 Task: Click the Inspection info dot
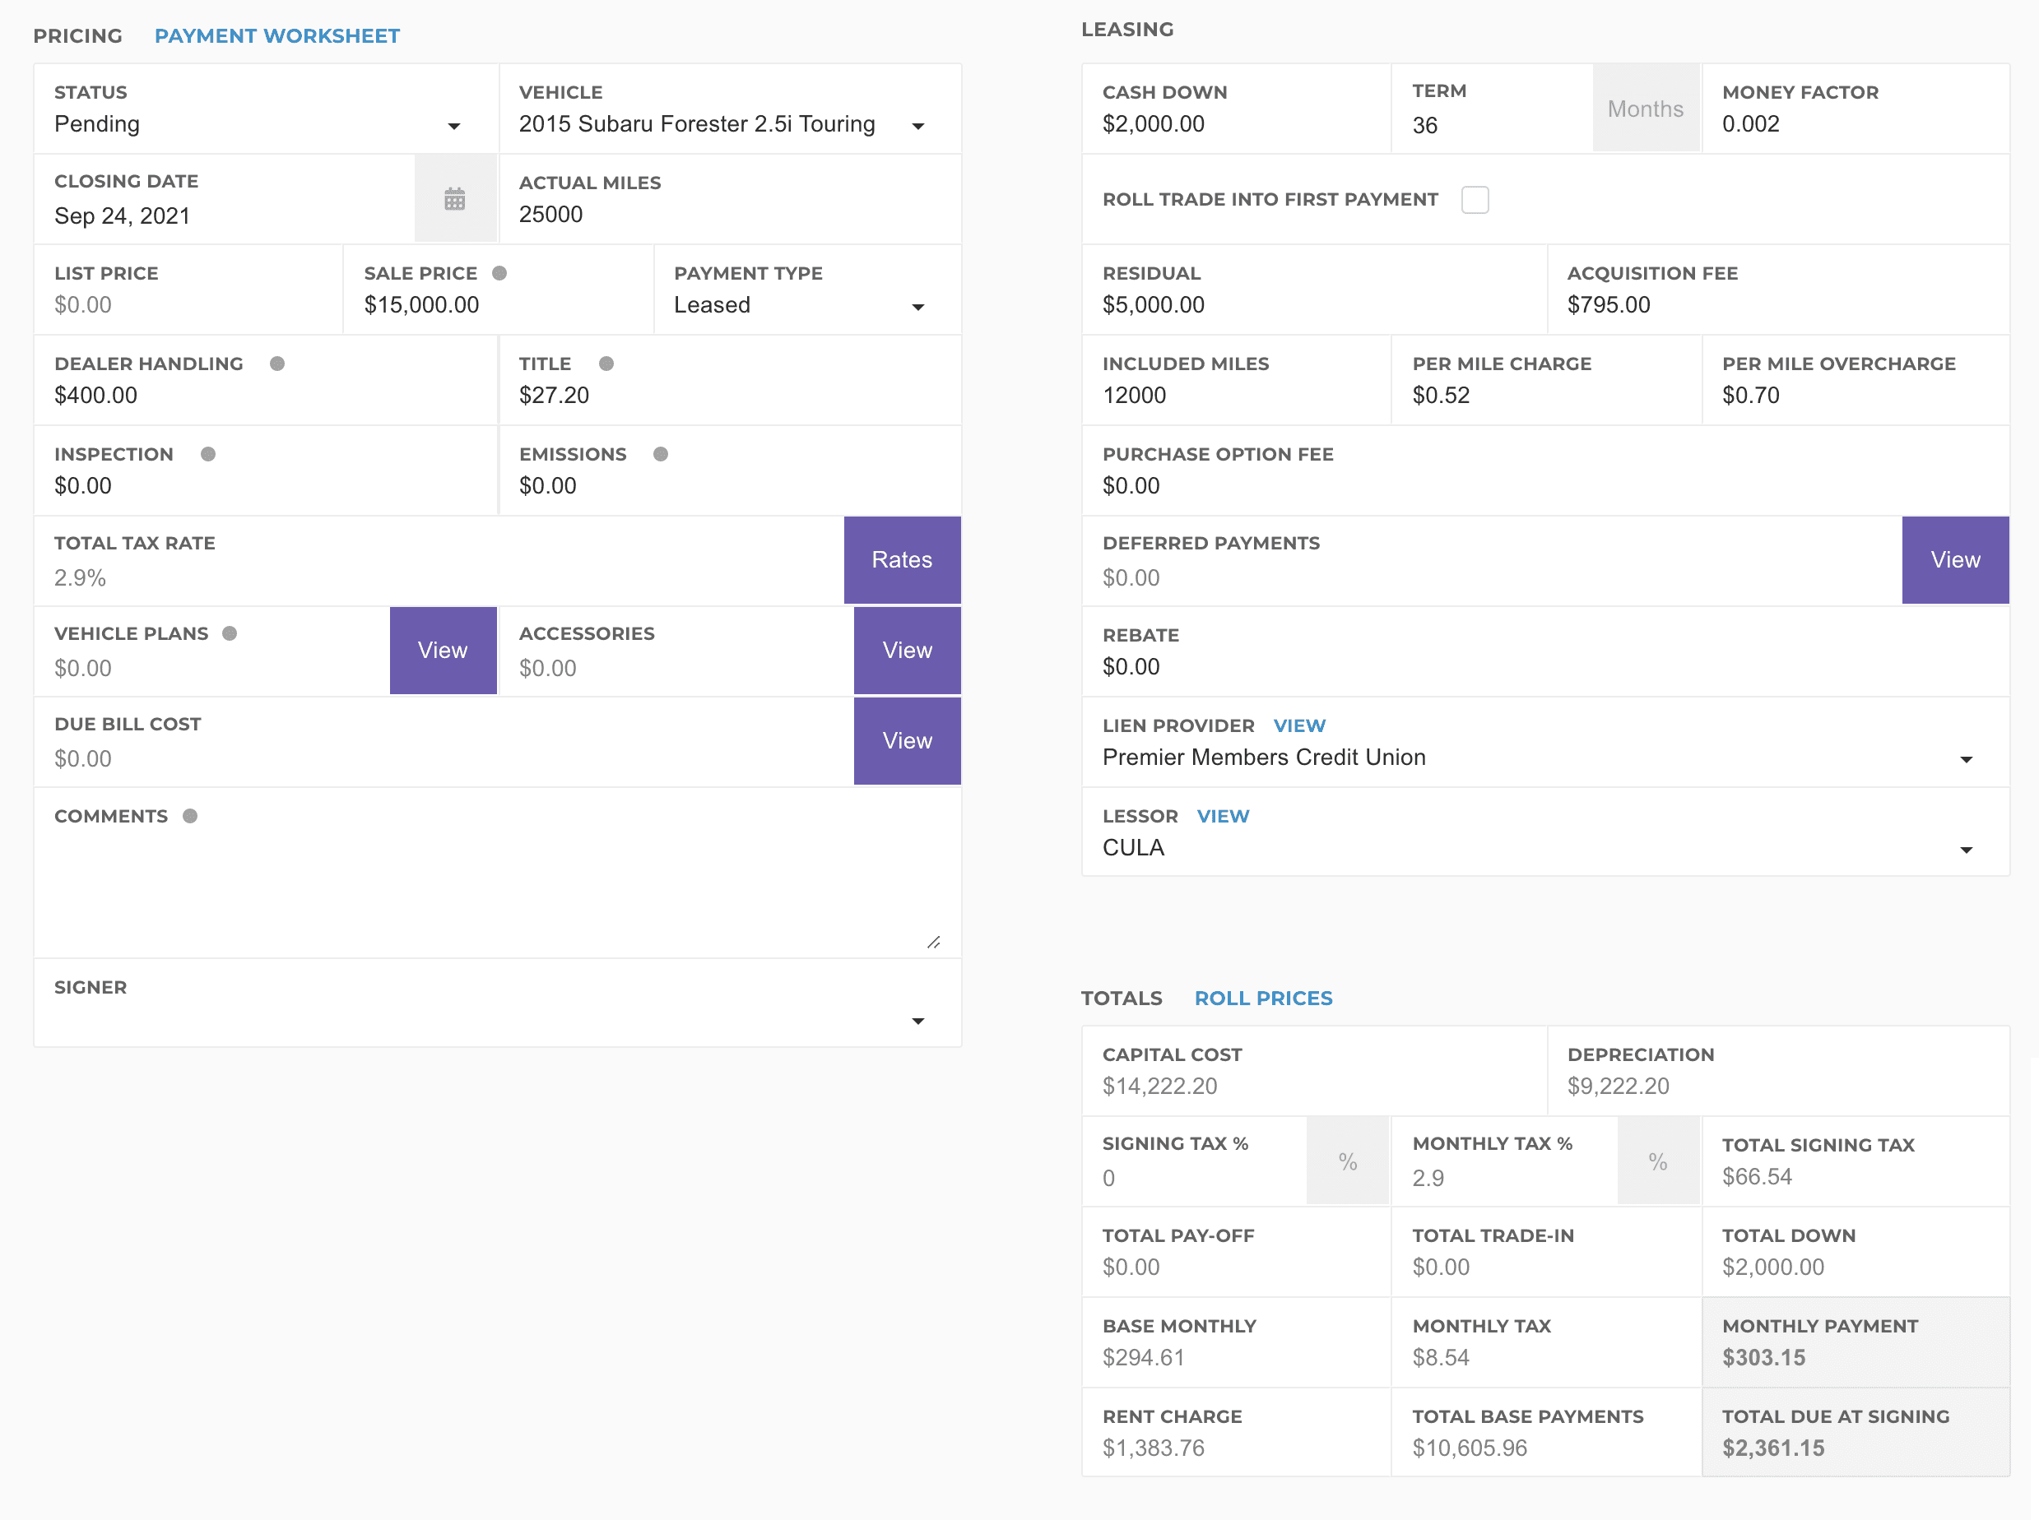point(208,453)
